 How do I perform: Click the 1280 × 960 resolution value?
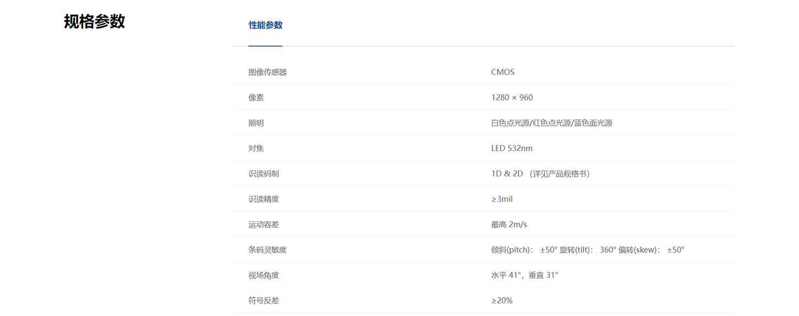pyautogui.click(x=512, y=98)
